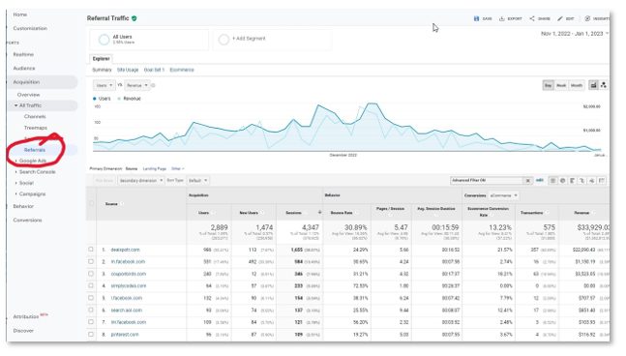Click the Sessions column sort arrow
Image resolution: width=626 pixels, height=356 pixels.
(319, 212)
